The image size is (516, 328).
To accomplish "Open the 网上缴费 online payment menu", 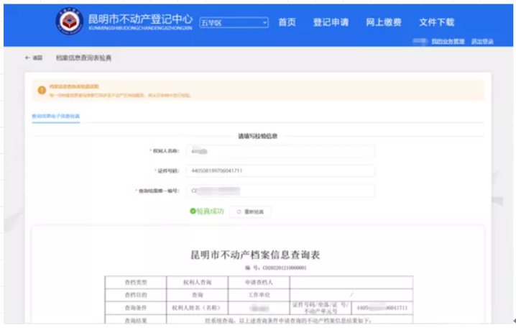I will point(383,23).
